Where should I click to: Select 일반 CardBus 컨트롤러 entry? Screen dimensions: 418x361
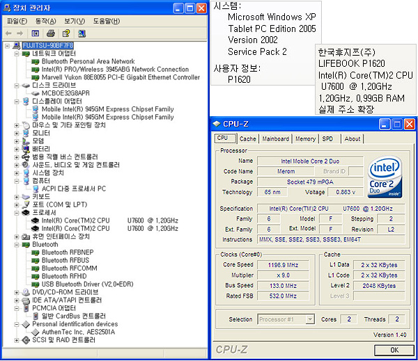click(74, 316)
